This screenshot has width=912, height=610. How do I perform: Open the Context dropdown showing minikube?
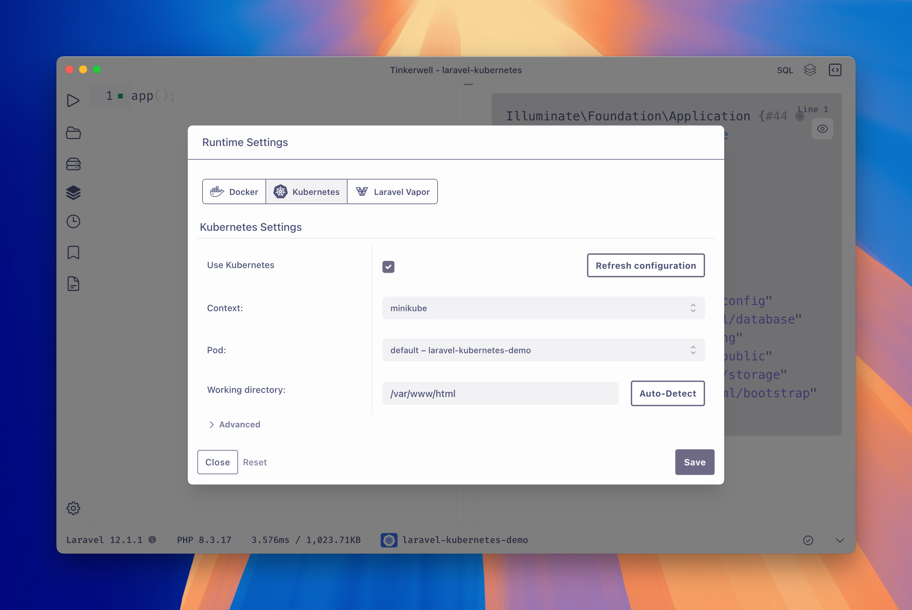click(x=543, y=308)
